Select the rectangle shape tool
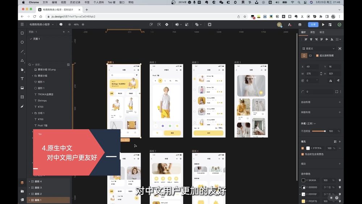The width and height of the screenshot is (362, 204). pos(22,33)
